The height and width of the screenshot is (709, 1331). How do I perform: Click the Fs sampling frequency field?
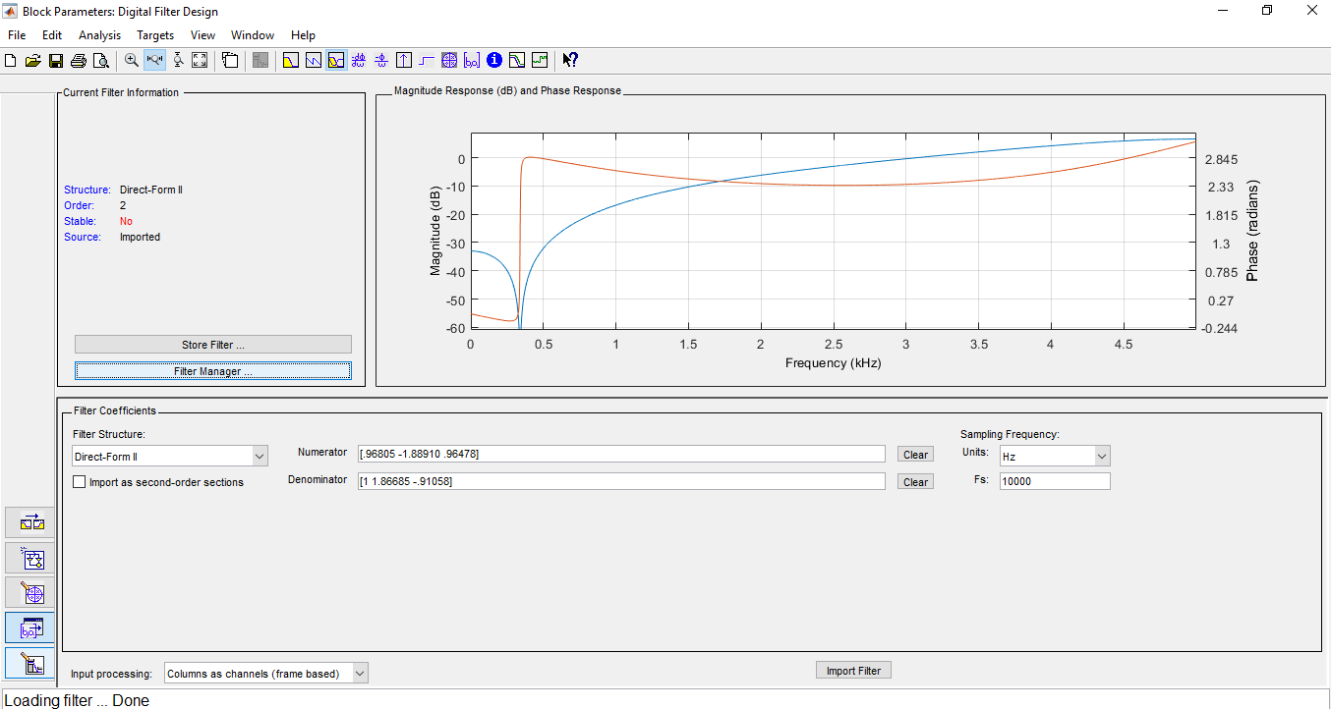tap(1055, 481)
